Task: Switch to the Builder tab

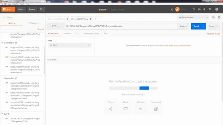Action: [x=102, y=10]
